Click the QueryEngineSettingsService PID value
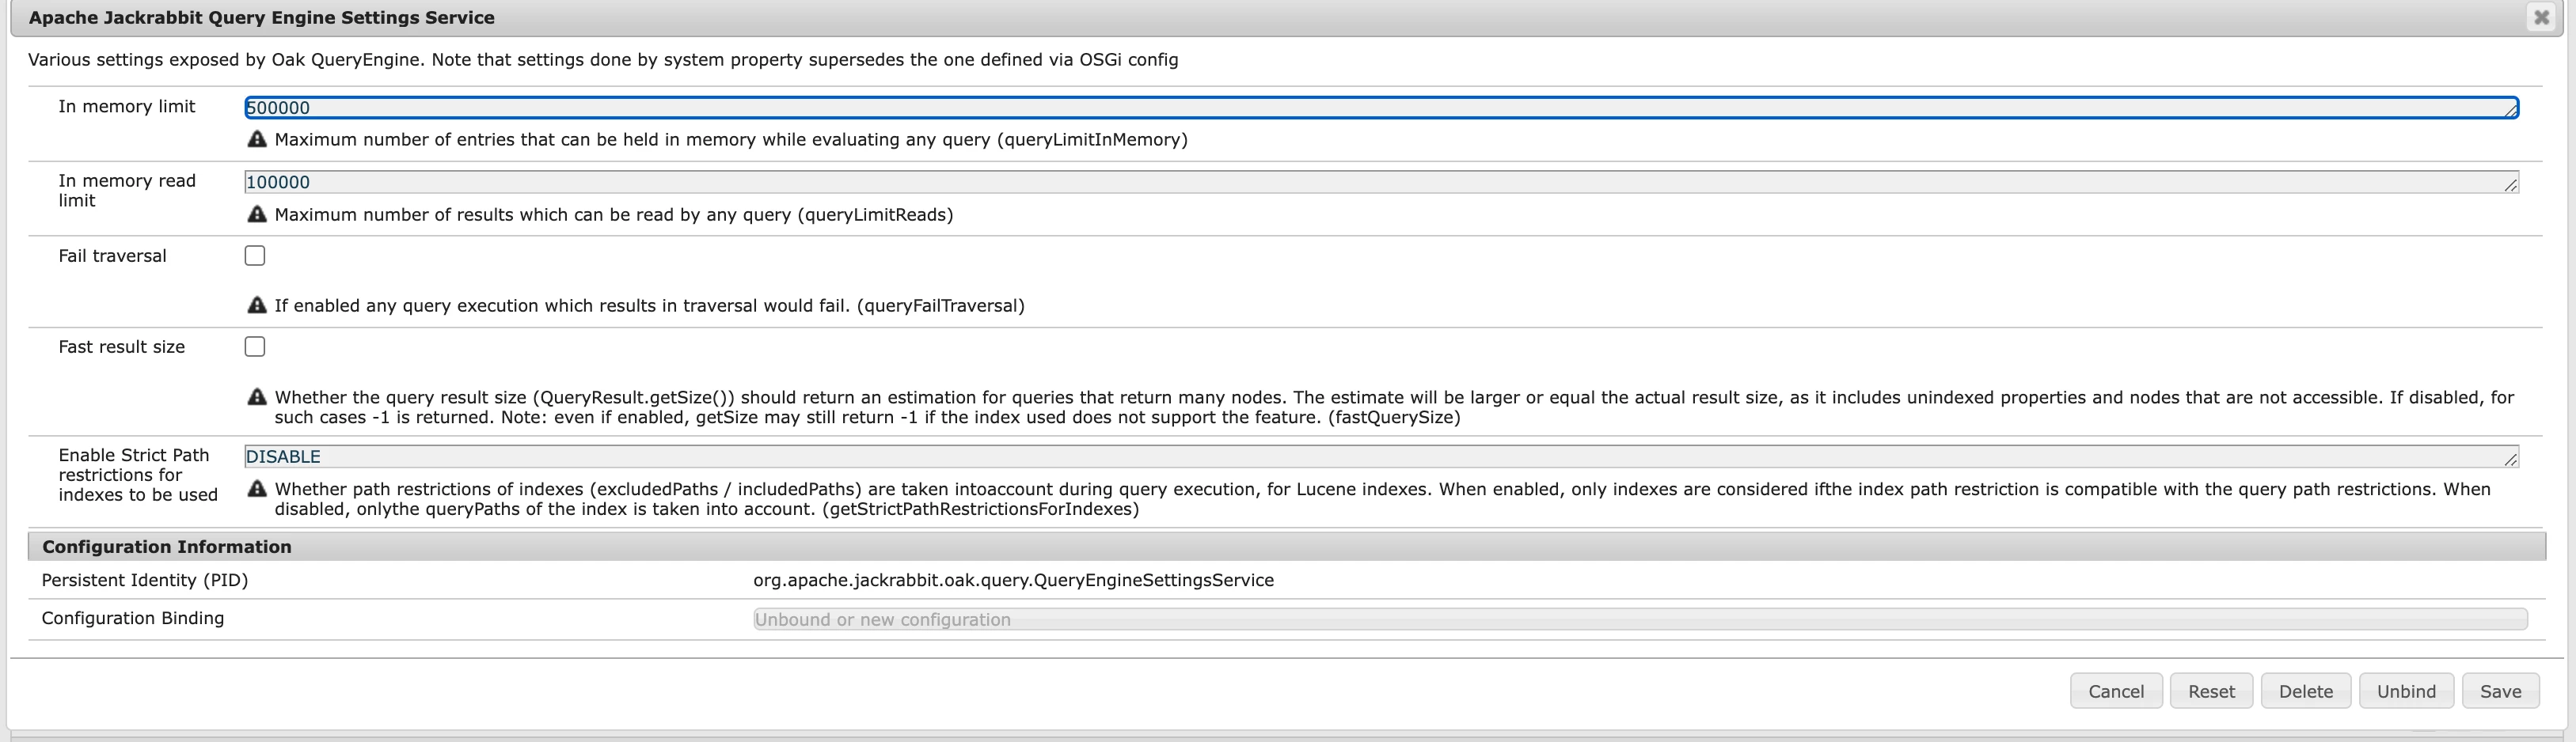Viewport: 2576px width, 742px height. click(x=1013, y=580)
